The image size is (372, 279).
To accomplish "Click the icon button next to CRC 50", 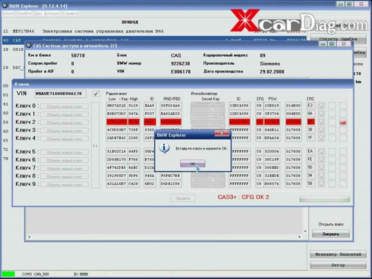I will pos(321,167).
